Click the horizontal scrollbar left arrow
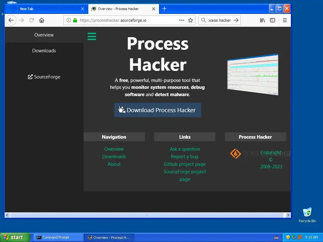Image resolution: width=323 pixels, height=242 pixels. click(7, 215)
